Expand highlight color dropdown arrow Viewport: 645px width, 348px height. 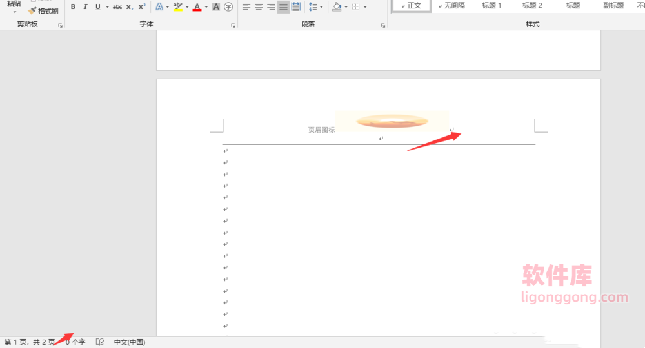[x=187, y=7]
